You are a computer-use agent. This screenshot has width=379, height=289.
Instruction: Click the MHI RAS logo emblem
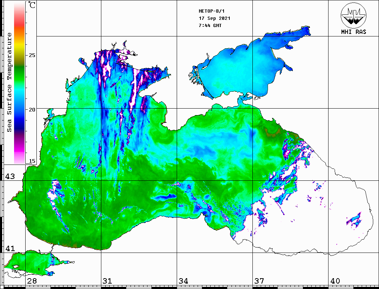pos(353,15)
